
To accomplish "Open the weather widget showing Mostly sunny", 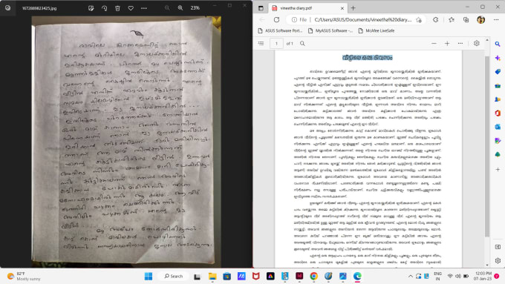I will 25,277.
